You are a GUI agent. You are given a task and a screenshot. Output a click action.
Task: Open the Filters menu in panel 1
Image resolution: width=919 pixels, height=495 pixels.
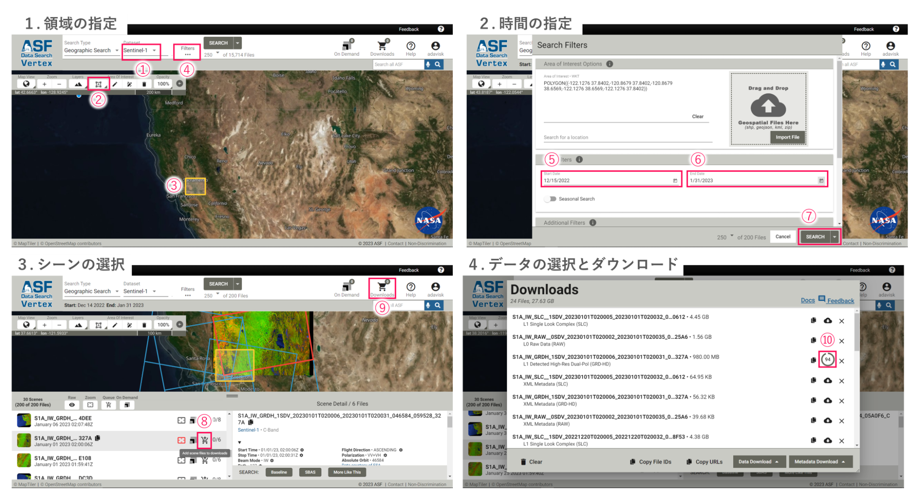coord(188,51)
